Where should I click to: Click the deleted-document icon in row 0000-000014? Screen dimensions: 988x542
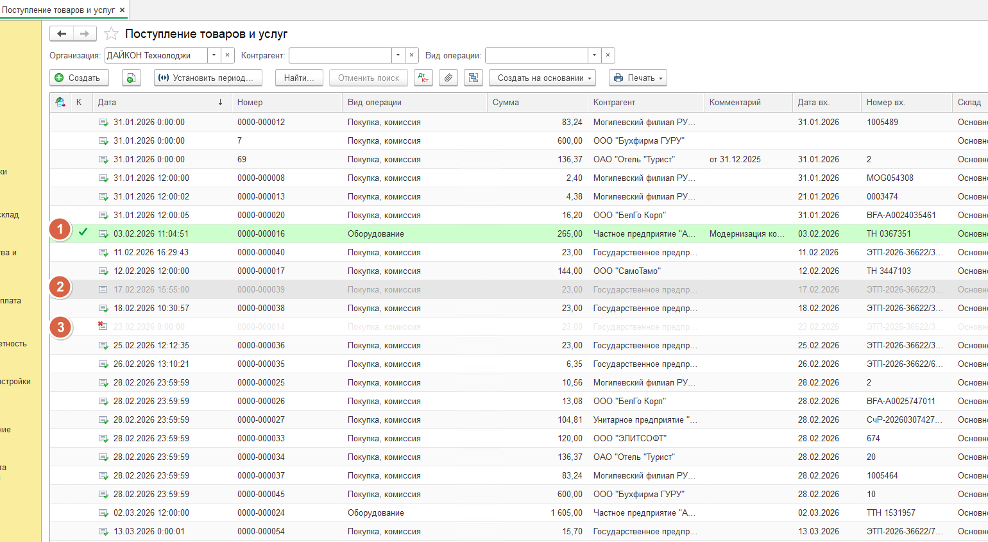[103, 326]
